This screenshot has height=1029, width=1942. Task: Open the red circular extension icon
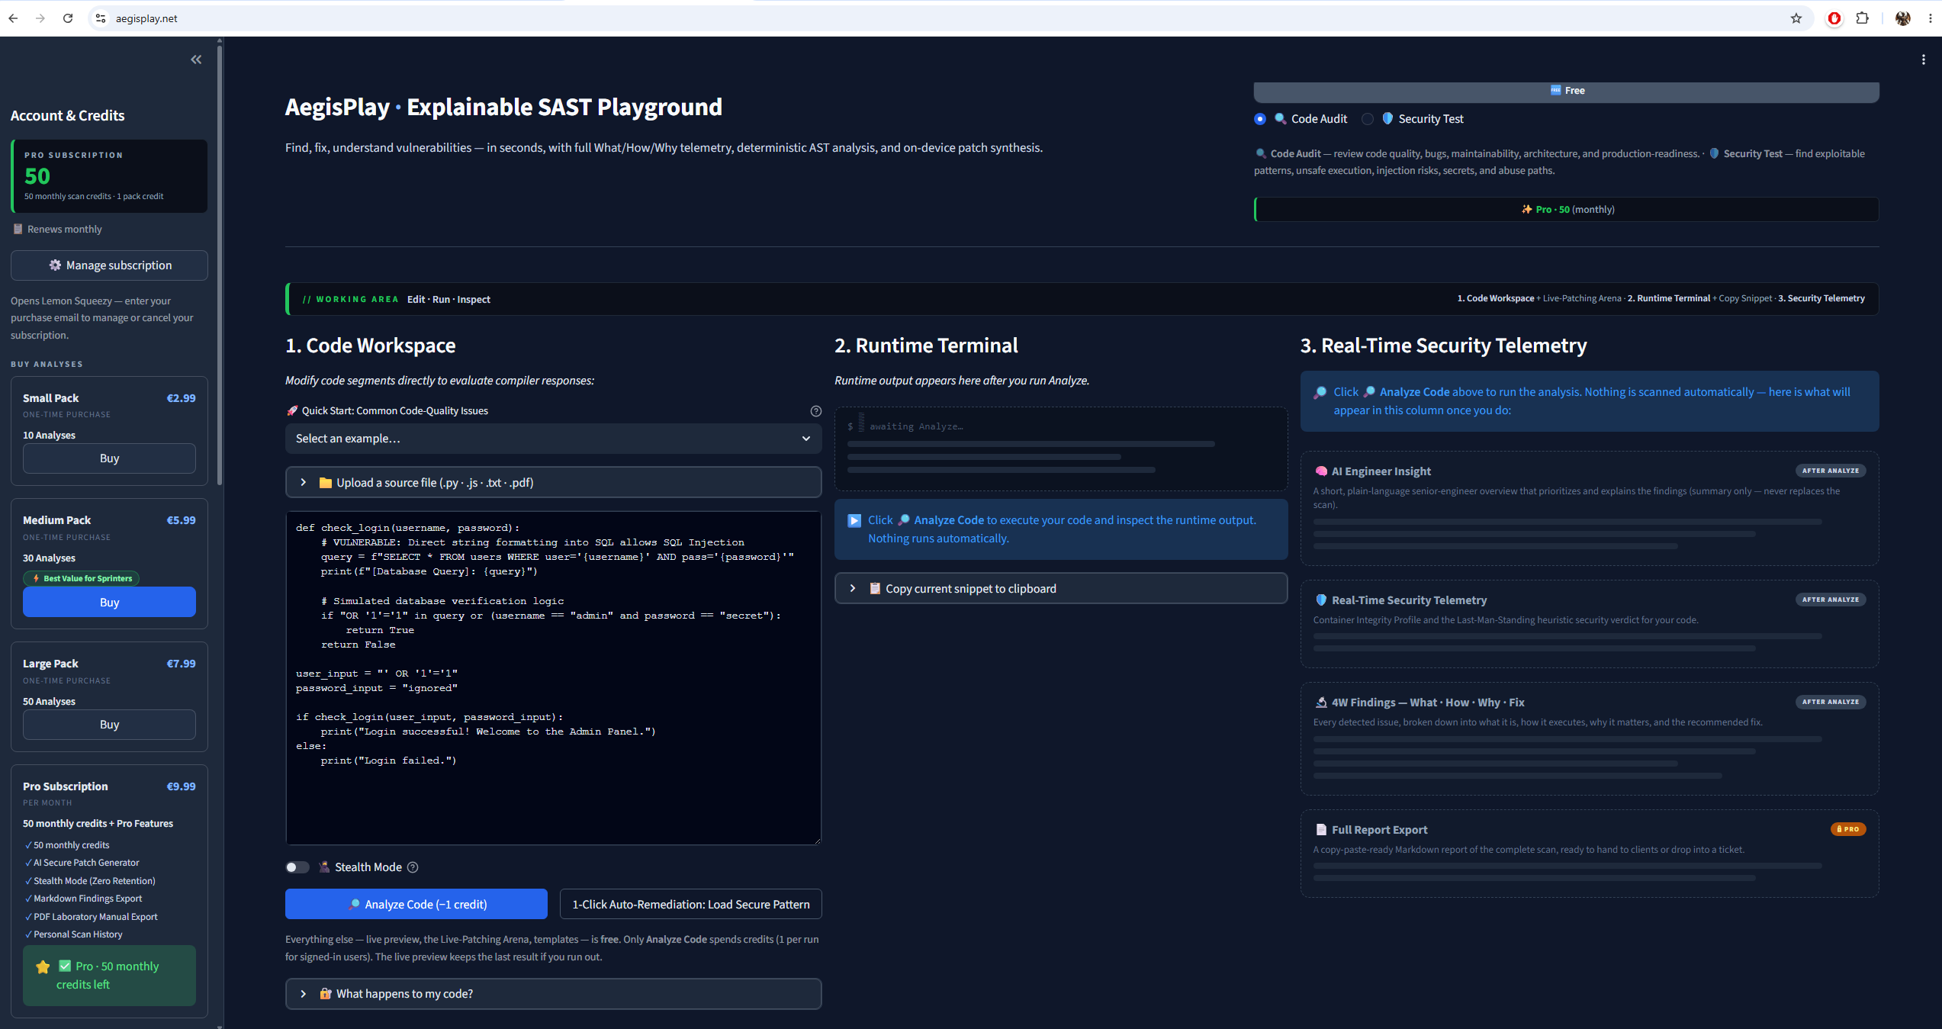point(1834,18)
